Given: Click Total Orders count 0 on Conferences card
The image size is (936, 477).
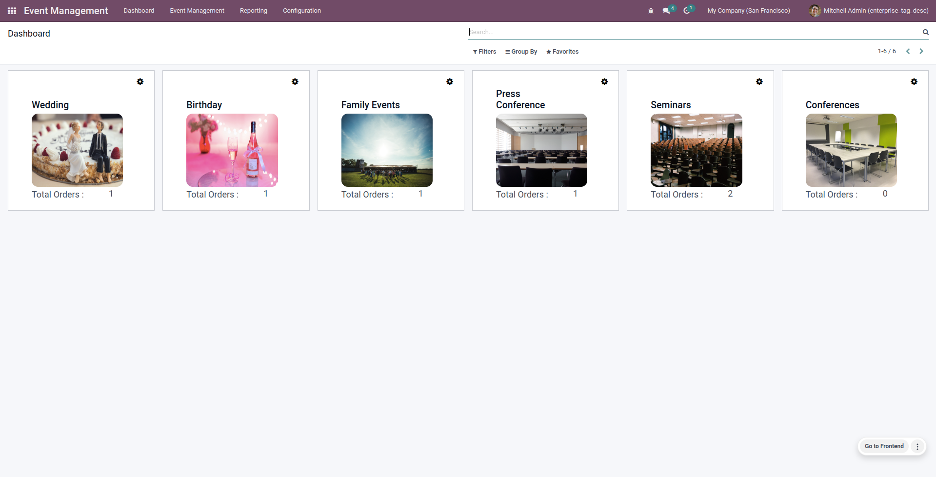Looking at the screenshot, I should [885, 194].
